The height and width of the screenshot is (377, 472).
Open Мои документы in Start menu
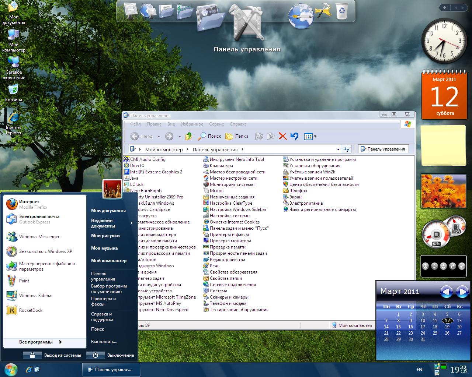tap(108, 211)
